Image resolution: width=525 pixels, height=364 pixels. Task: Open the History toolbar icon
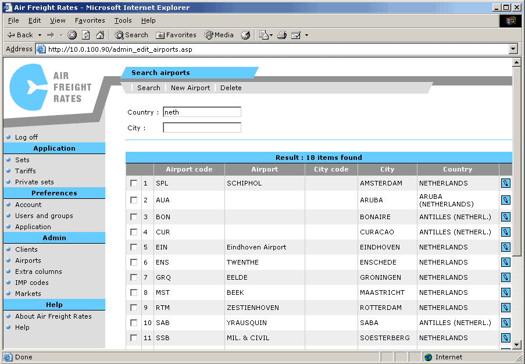[x=245, y=35]
